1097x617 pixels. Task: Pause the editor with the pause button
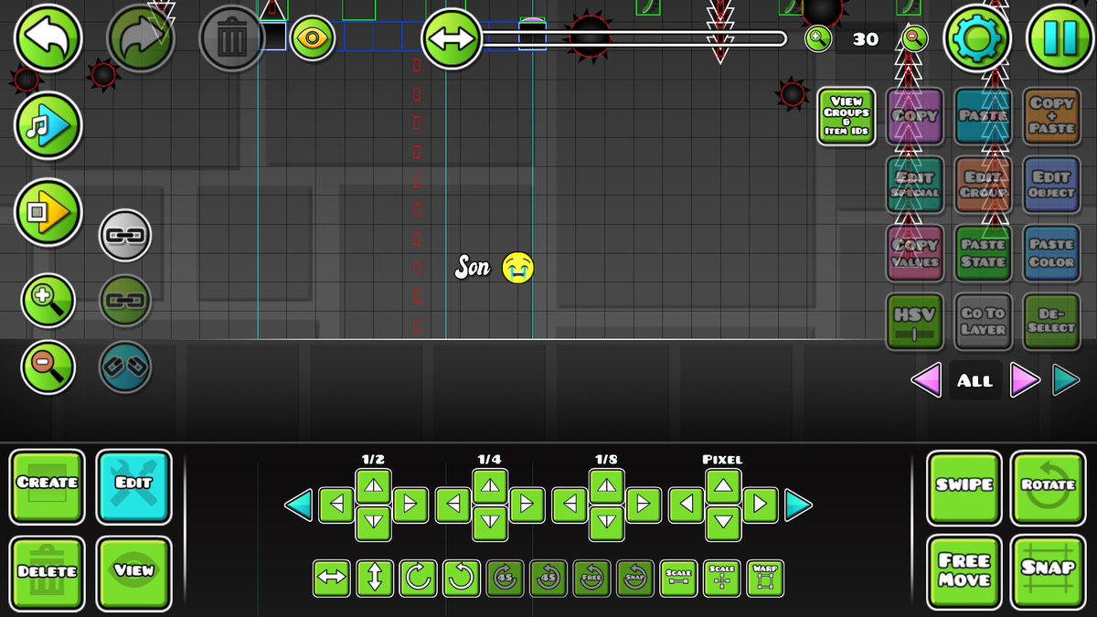1060,38
